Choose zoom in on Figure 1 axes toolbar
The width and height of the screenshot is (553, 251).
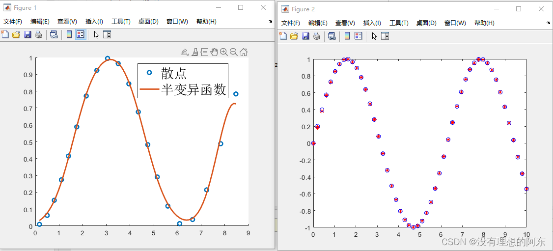pyautogui.click(x=223, y=52)
